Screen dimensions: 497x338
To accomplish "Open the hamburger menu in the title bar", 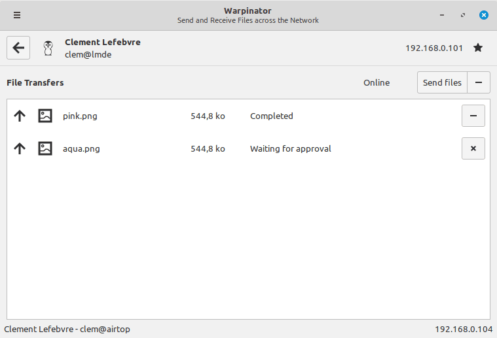I will [x=17, y=15].
